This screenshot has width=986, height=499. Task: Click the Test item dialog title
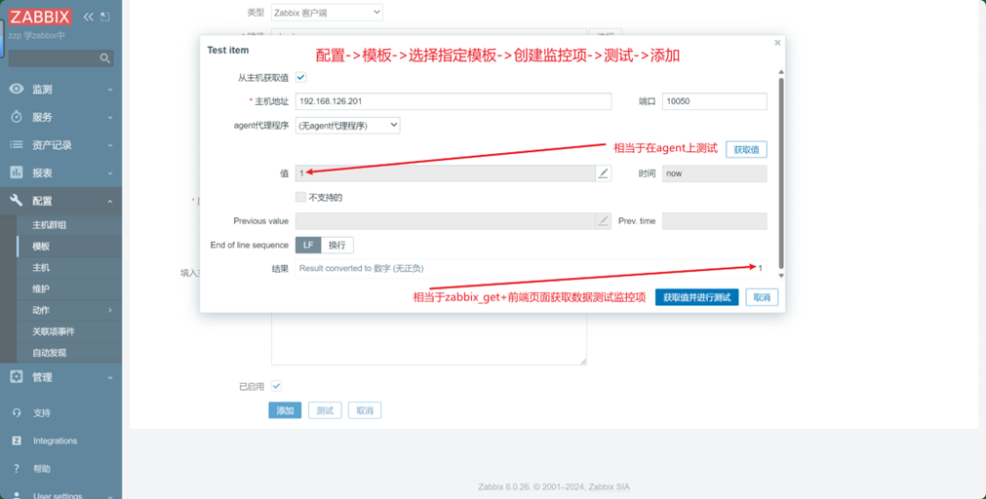coord(227,50)
